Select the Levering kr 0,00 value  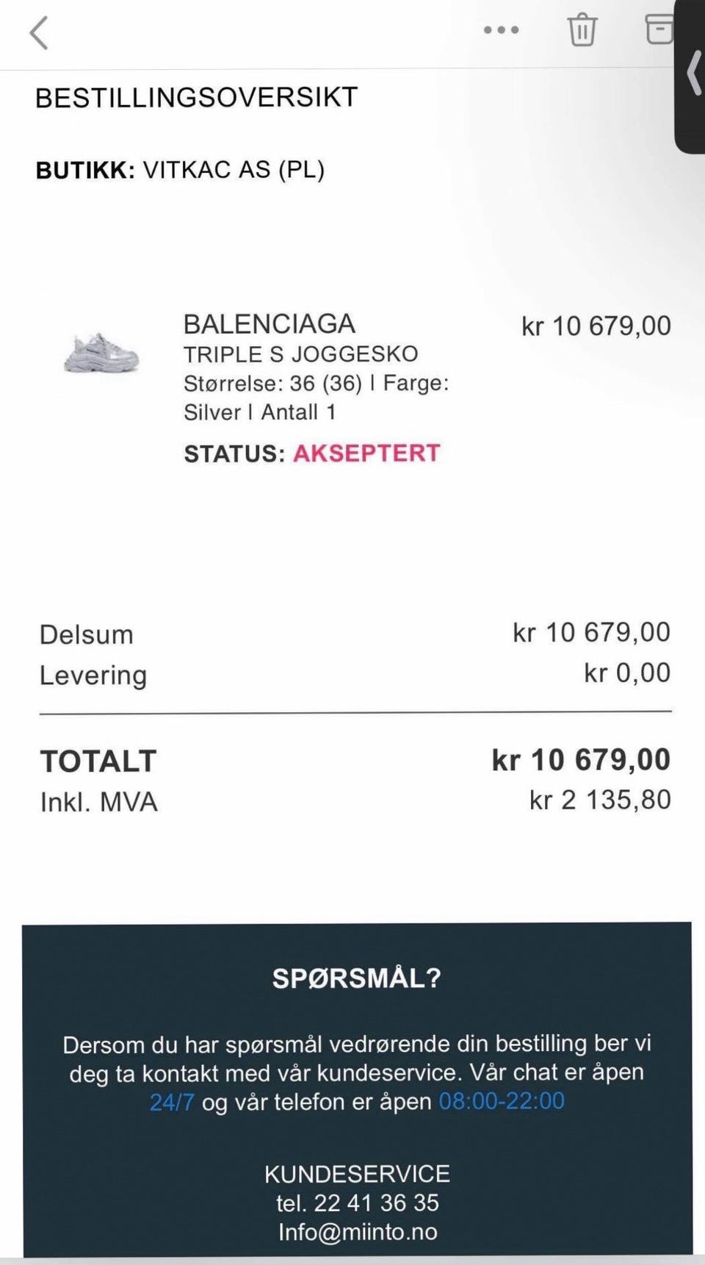point(627,673)
